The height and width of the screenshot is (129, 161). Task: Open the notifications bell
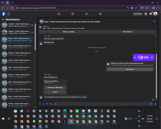[151, 14]
